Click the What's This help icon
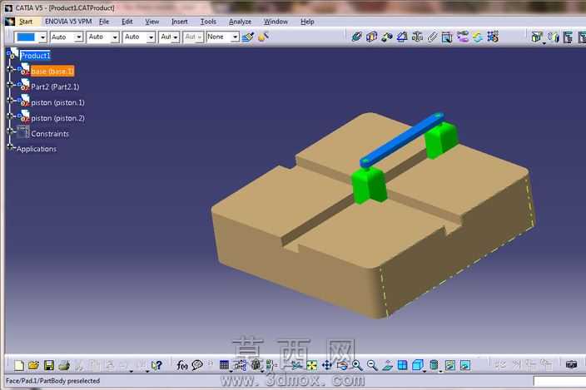Image resolution: width=586 pixels, height=390 pixels. point(156,365)
